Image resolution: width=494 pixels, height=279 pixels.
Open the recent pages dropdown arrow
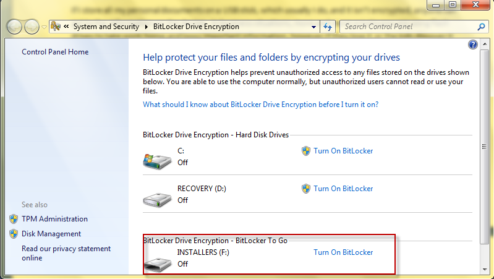[44, 27]
